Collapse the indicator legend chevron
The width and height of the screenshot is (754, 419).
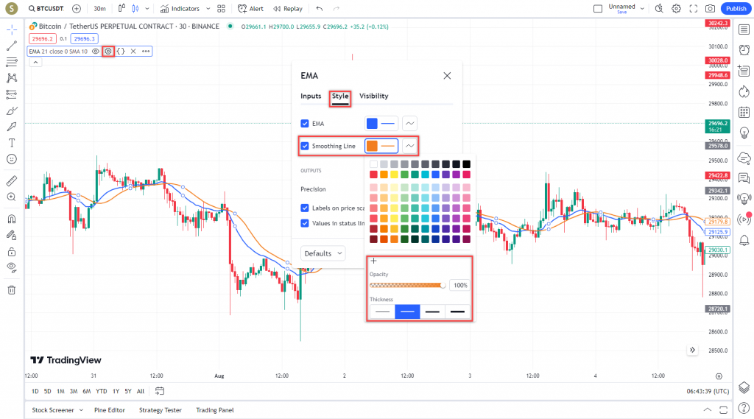[35, 62]
